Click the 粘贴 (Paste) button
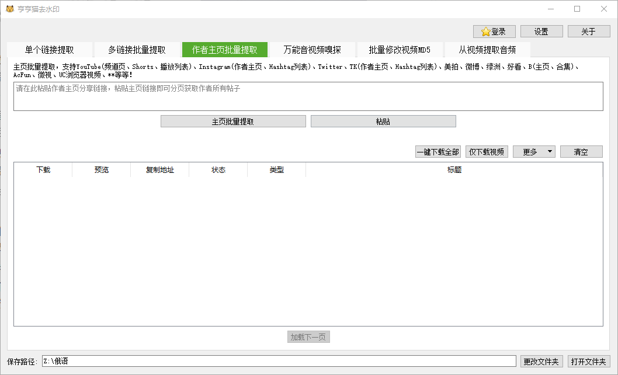 click(x=383, y=121)
